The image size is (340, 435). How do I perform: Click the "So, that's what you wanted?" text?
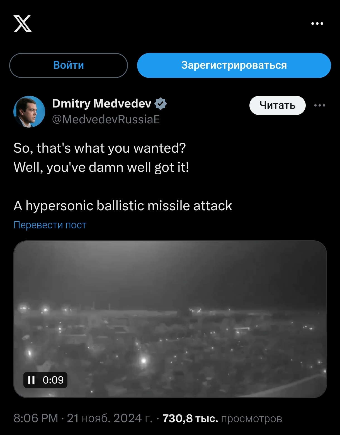coord(99,148)
